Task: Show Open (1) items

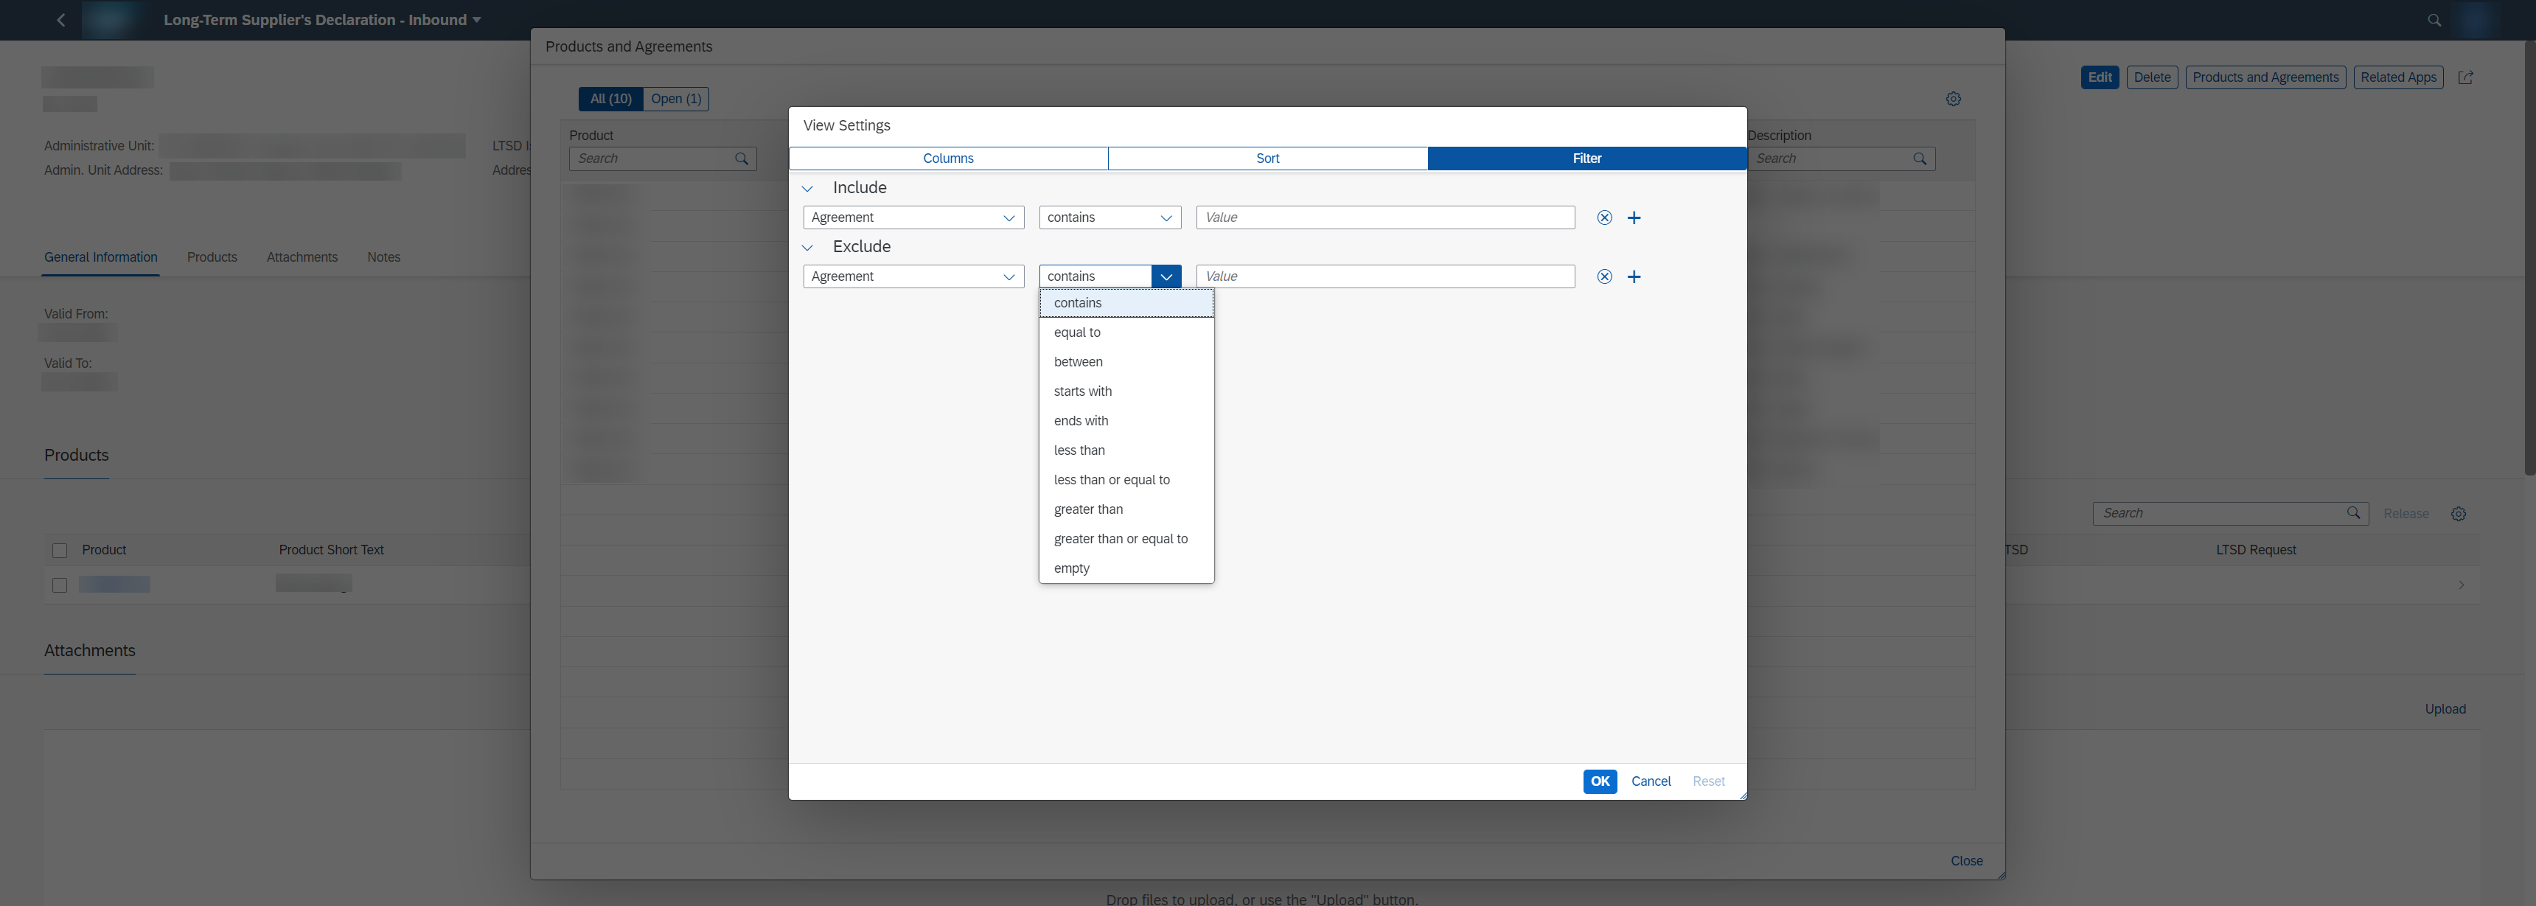Action: (x=676, y=100)
